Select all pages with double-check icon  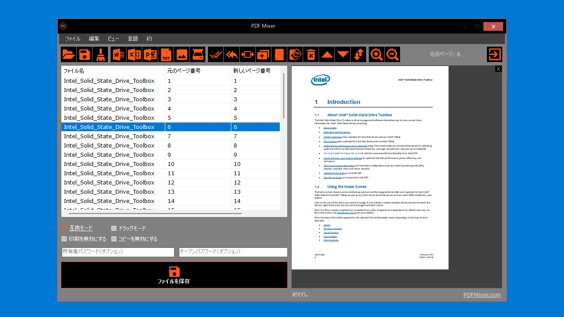pyautogui.click(x=215, y=55)
